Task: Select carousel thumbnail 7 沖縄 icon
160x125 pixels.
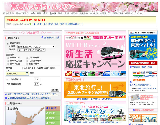Action: coord(114,73)
